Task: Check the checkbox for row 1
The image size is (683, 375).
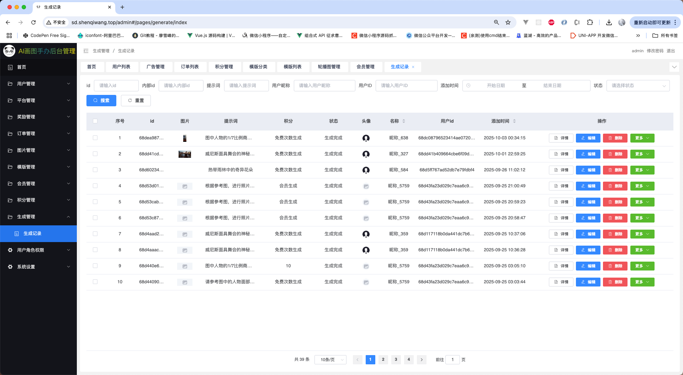Action: pos(95,138)
